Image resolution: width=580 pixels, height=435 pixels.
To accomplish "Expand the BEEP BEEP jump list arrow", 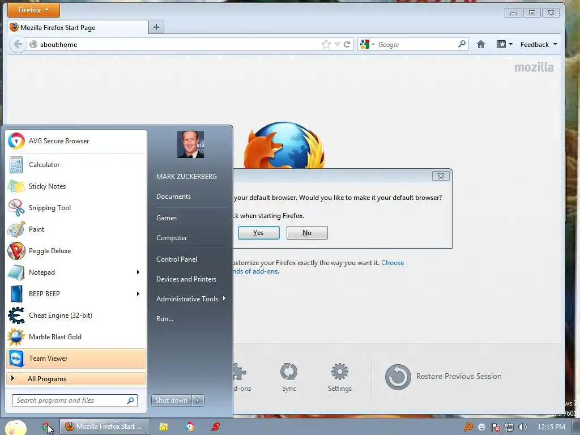I will 138,294.
